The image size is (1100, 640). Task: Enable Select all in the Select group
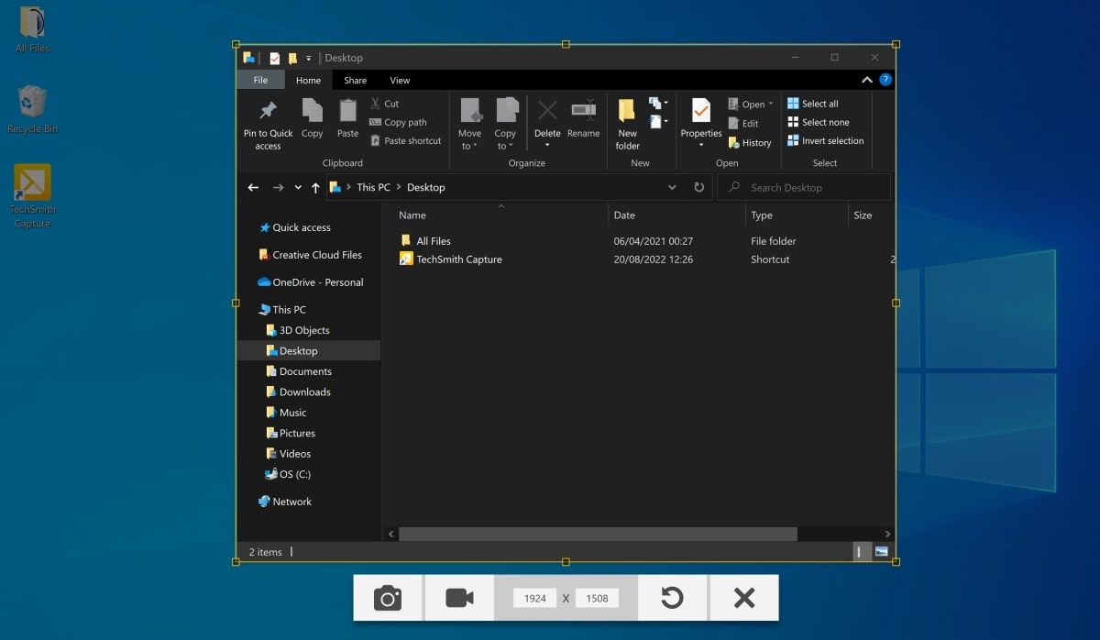817,103
